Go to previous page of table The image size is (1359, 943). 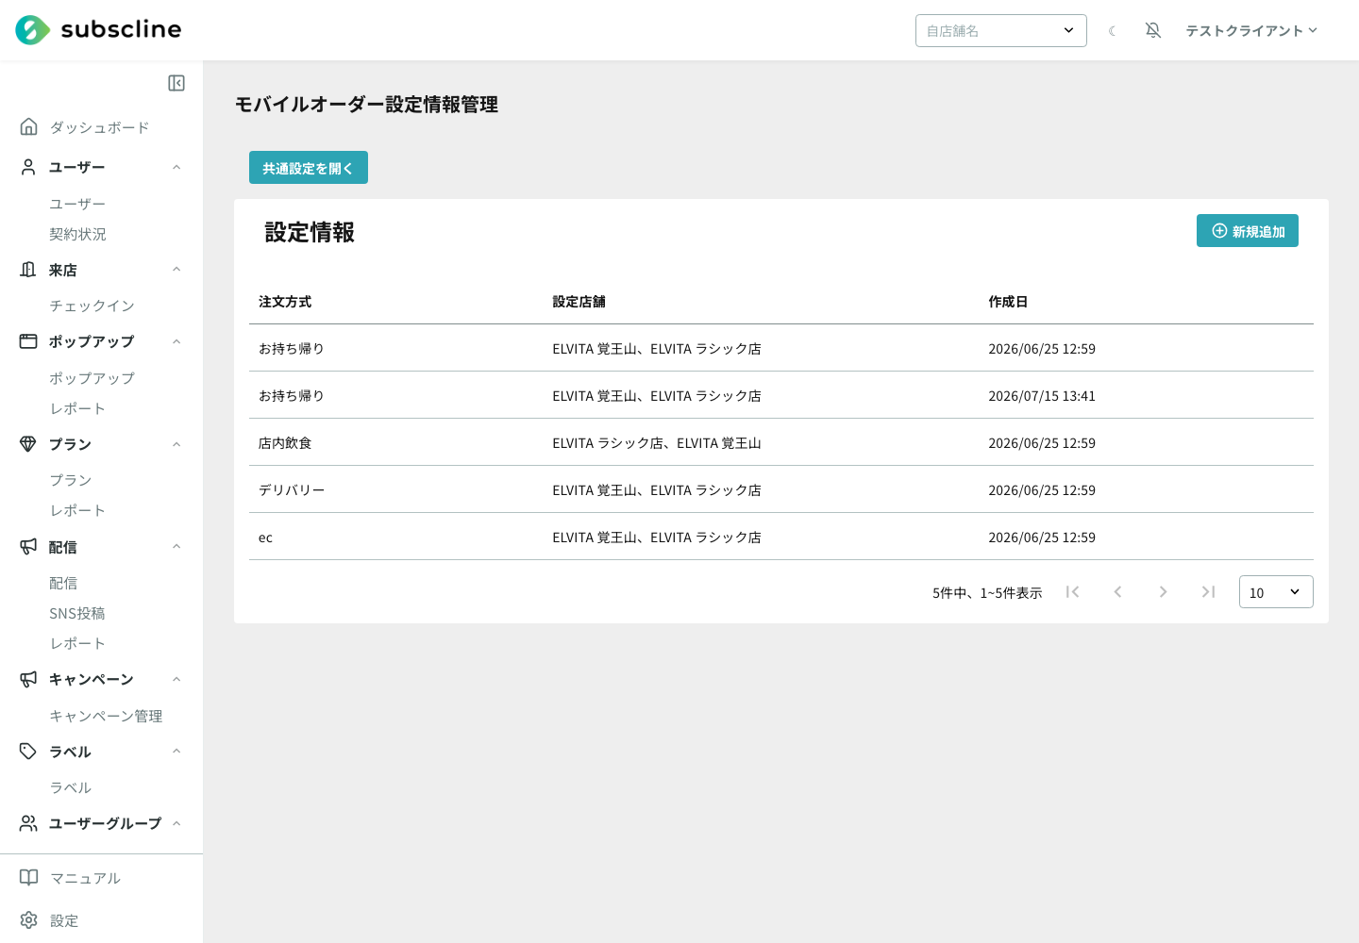click(1117, 592)
